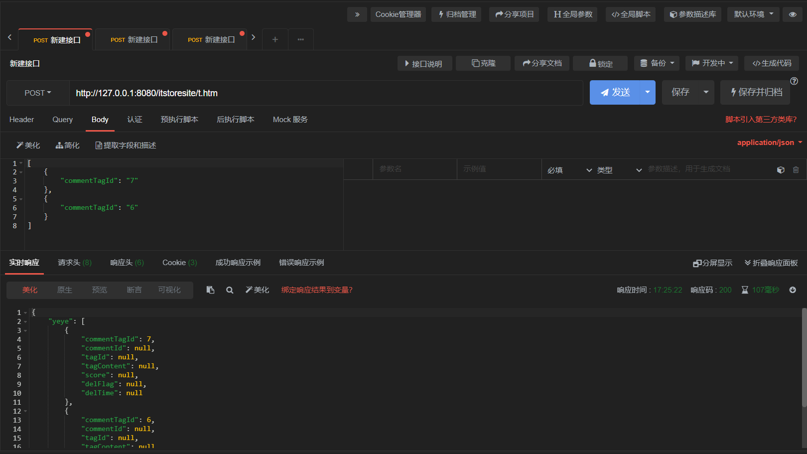Collapse line 2 fold arrow in body editor
This screenshot has height=454, width=807.
21,172
